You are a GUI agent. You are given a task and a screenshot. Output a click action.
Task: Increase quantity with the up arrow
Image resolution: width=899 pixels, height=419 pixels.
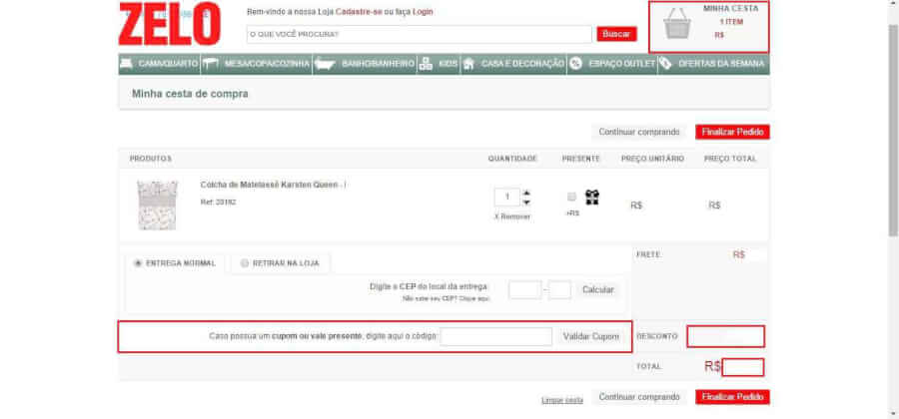coord(527,193)
